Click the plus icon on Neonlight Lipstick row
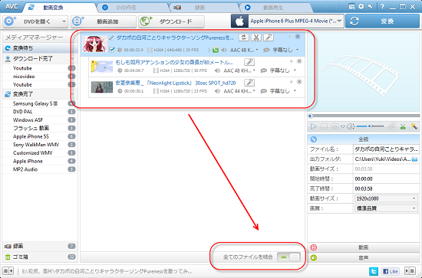This screenshot has width=422, height=278. [291, 82]
